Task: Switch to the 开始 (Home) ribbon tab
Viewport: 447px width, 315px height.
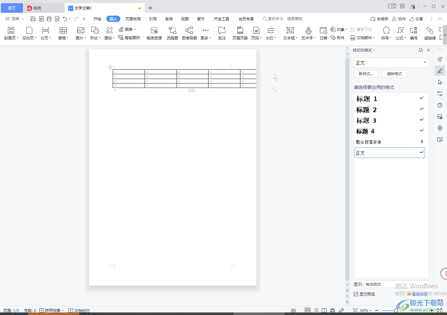Action: (x=97, y=19)
